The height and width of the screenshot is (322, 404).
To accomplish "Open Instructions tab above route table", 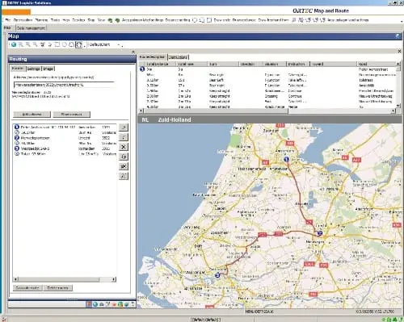I will 178,57.
